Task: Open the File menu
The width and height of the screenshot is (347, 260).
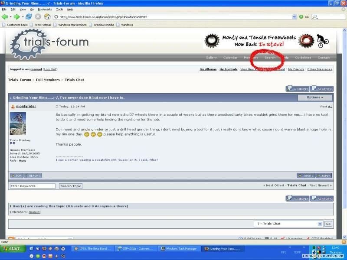Action: tap(4, 9)
